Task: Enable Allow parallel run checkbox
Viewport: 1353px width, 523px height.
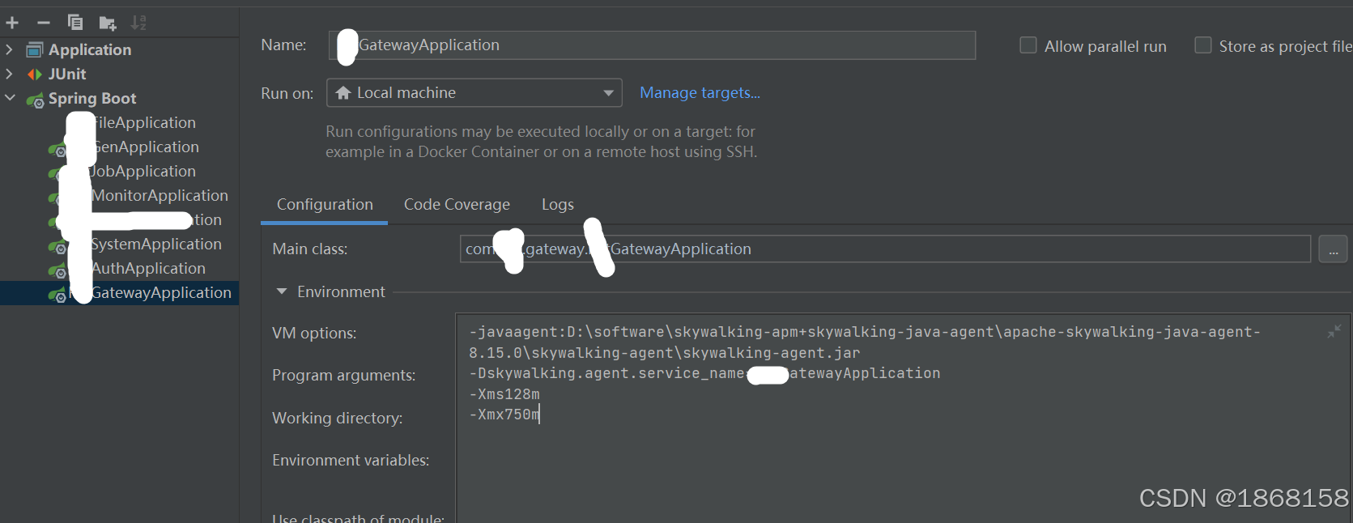Action: coord(1028,45)
